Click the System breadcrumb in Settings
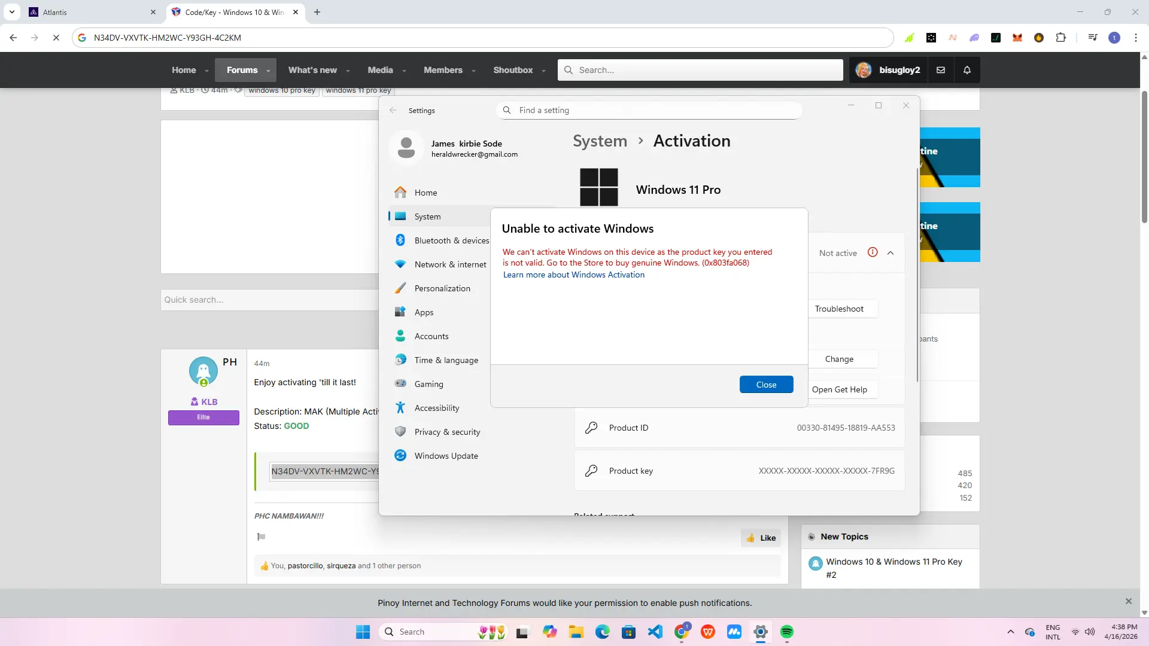The width and height of the screenshot is (1149, 646). coord(600,141)
